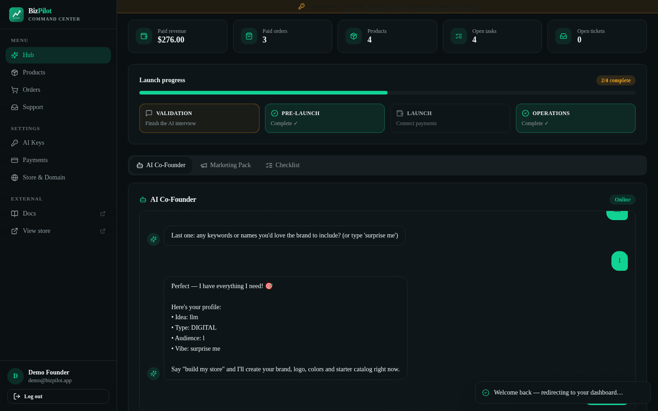Switch to the Marketing Pack tab
The height and width of the screenshot is (411, 658).
pyautogui.click(x=226, y=165)
